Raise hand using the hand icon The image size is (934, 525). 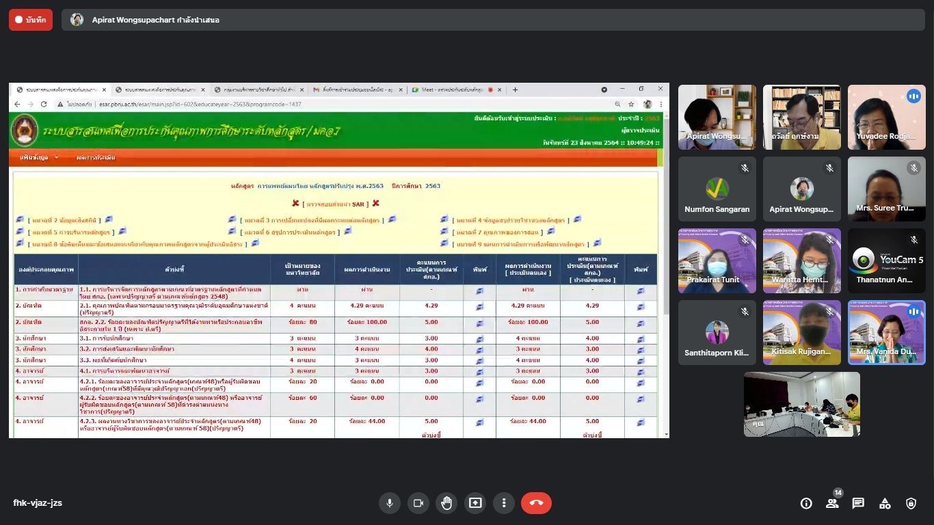point(446,503)
